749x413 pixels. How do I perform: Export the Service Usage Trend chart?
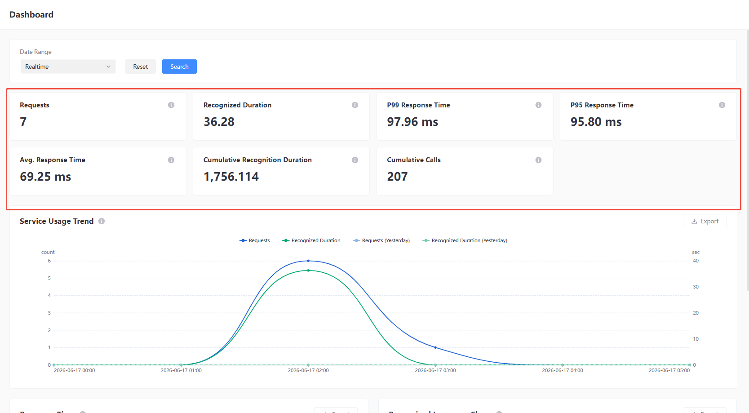[x=705, y=221]
